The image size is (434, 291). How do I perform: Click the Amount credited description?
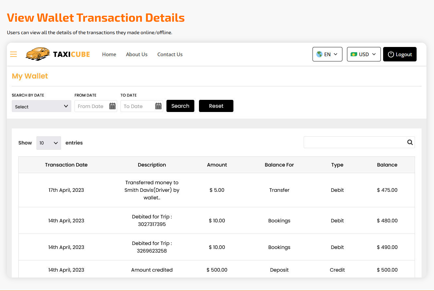pyautogui.click(x=152, y=270)
